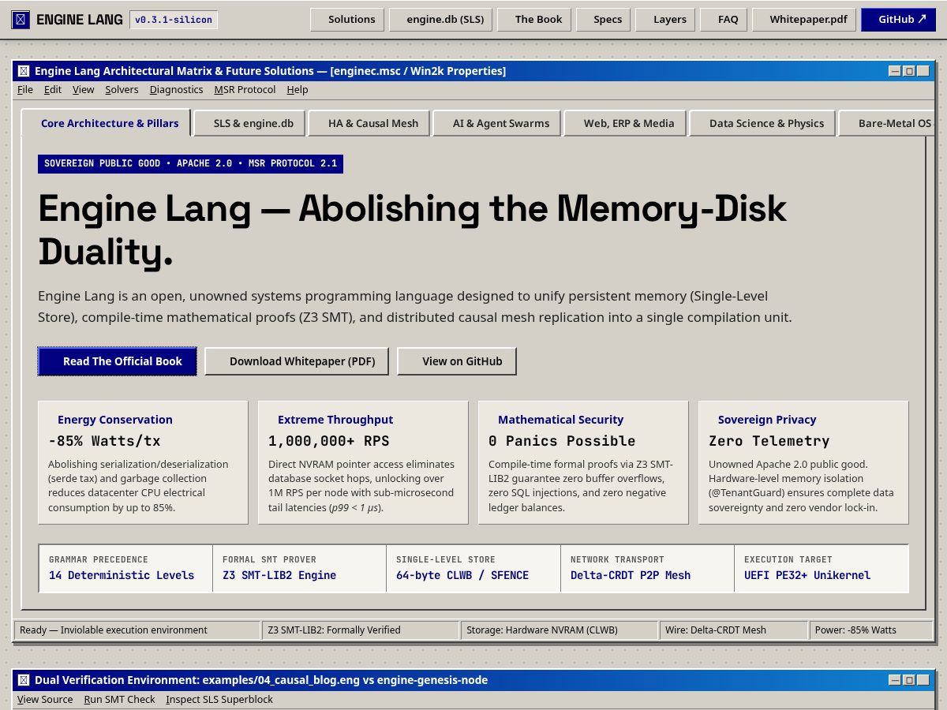Viewport: 947px width, 710px height.
Task: Select the Core Architecture & Pillars tab
Action: (105, 123)
